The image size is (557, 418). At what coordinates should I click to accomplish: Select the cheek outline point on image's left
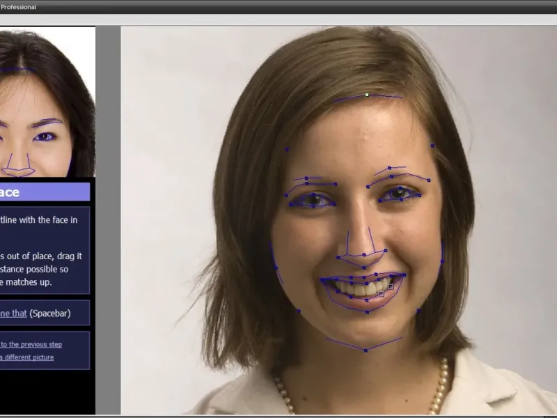[x=276, y=268]
